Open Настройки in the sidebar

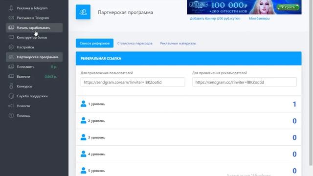pos(34,47)
